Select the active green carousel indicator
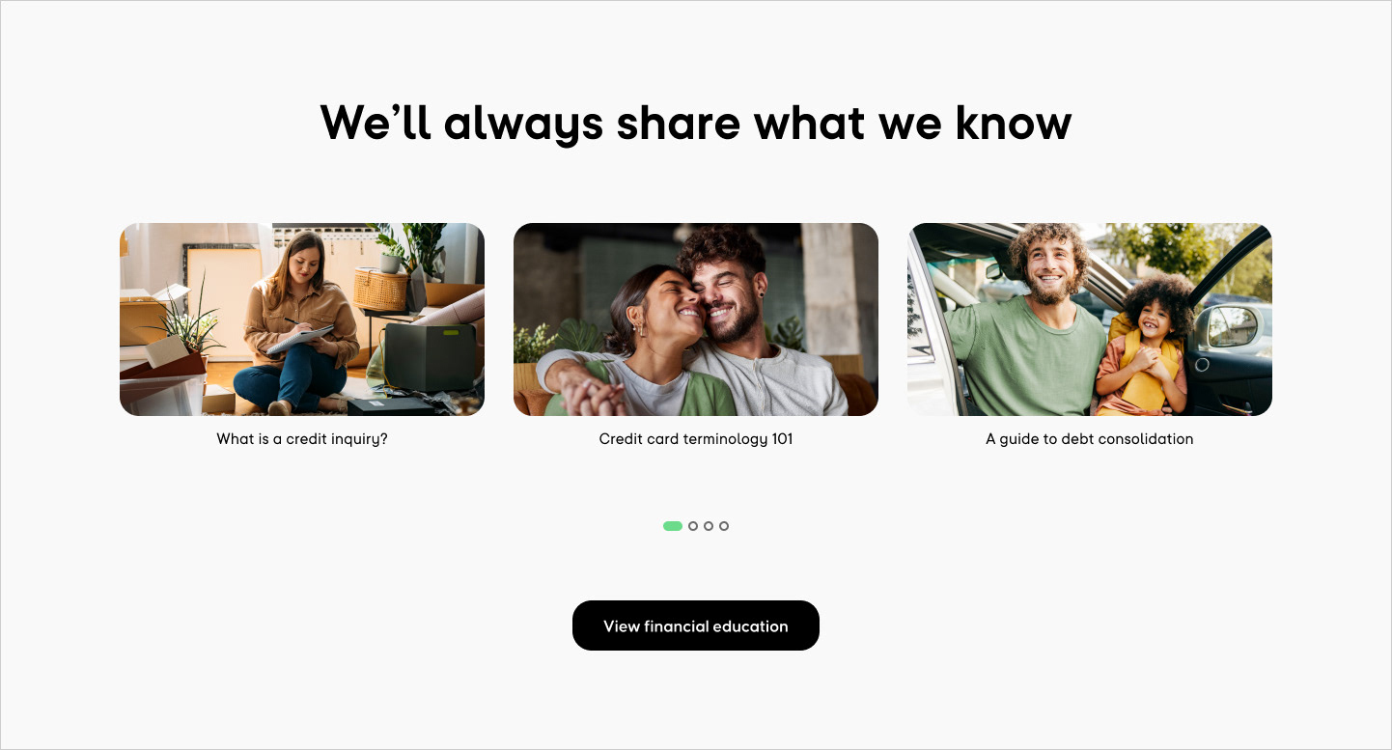Image resolution: width=1392 pixels, height=750 pixels. [673, 526]
